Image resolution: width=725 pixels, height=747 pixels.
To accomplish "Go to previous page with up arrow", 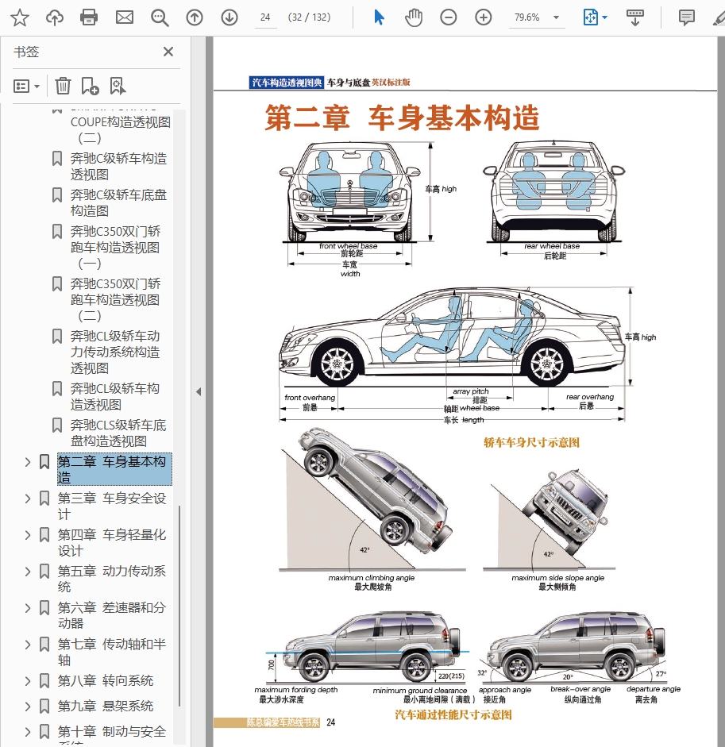I will (195, 17).
